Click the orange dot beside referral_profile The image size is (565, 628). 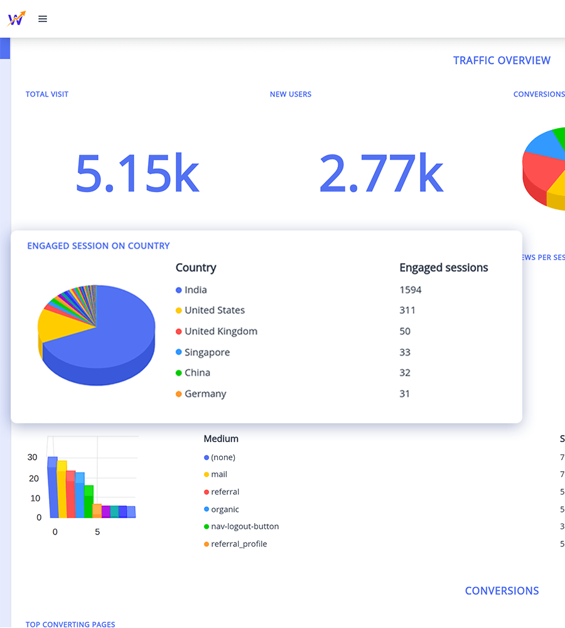click(x=206, y=544)
